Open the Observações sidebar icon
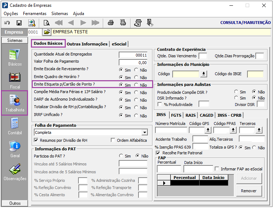The height and width of the screenshot is (208, 274). pos(15,172)
